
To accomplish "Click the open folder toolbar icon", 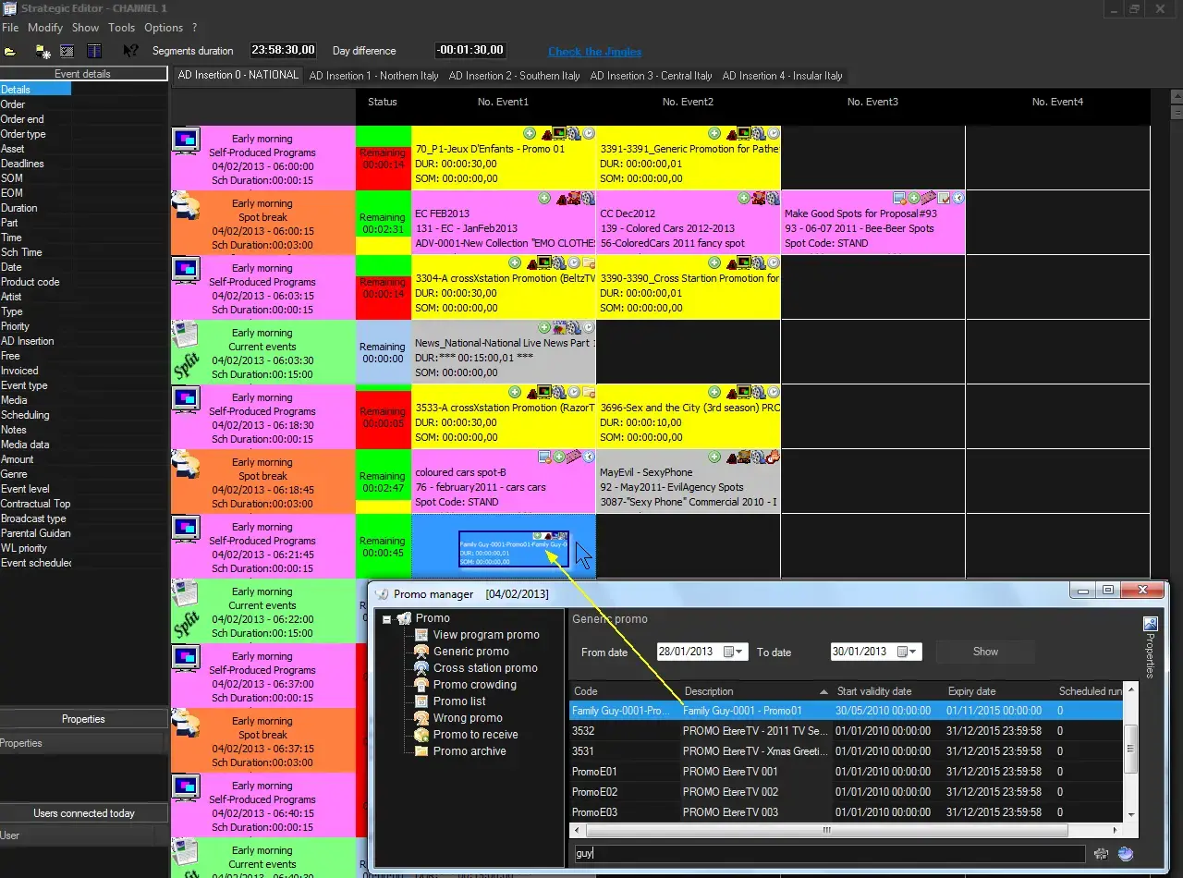I will [10, 51].
